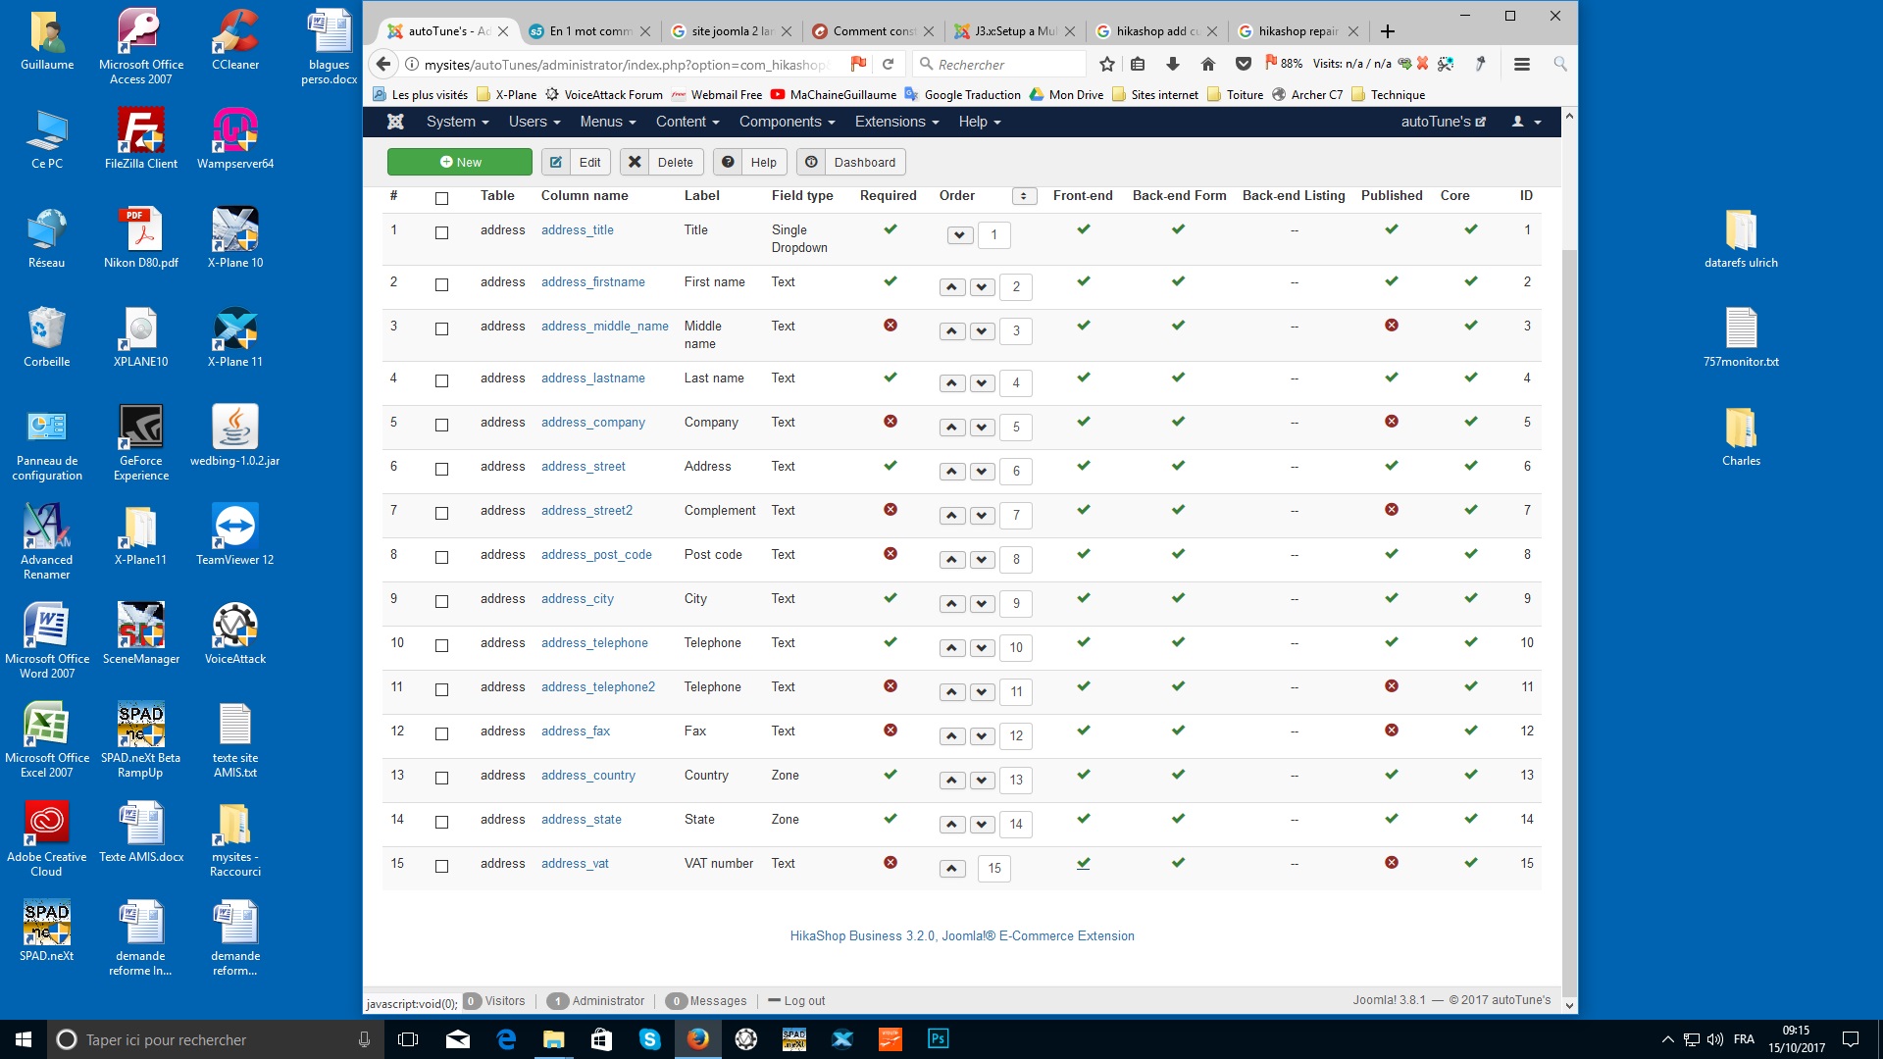Click the Firefox home icon
The width and height of the screenshot is (1883, 1059).
coord(1208,65)
